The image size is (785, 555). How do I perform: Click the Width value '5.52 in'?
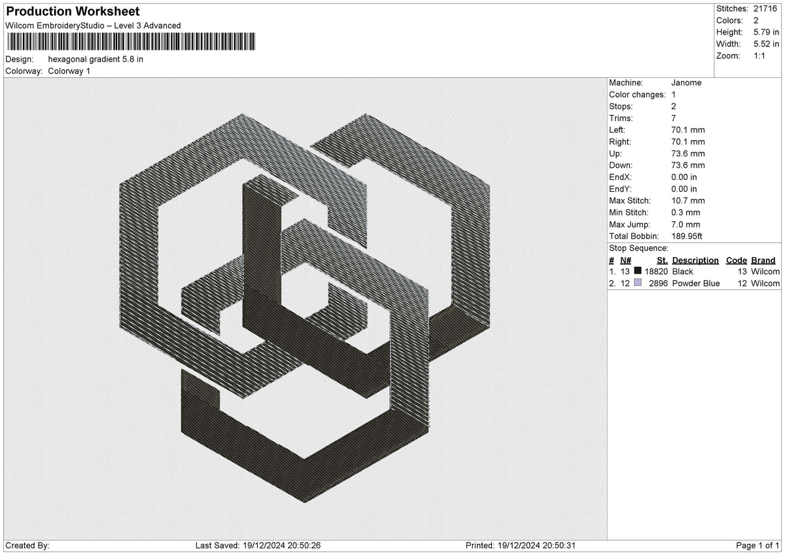[766, 44]
